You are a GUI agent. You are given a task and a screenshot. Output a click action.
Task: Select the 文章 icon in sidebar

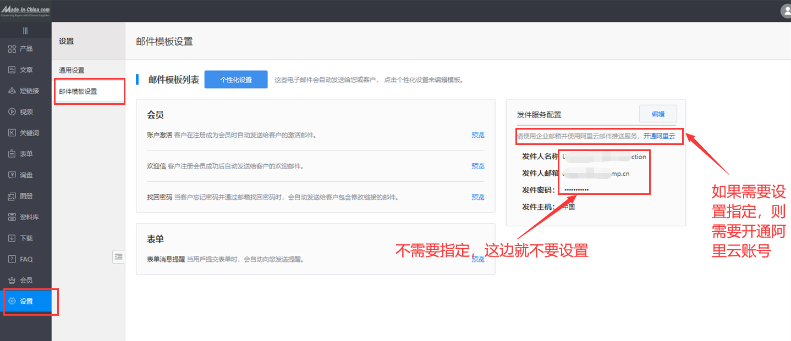(x=22, y=69)
